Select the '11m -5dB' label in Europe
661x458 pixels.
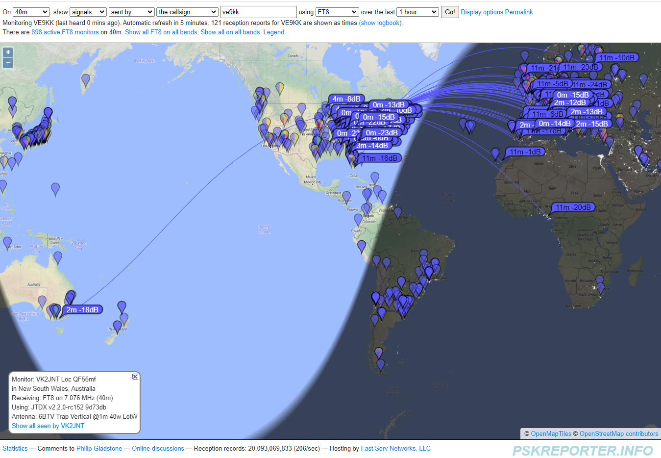pos(553,84)
